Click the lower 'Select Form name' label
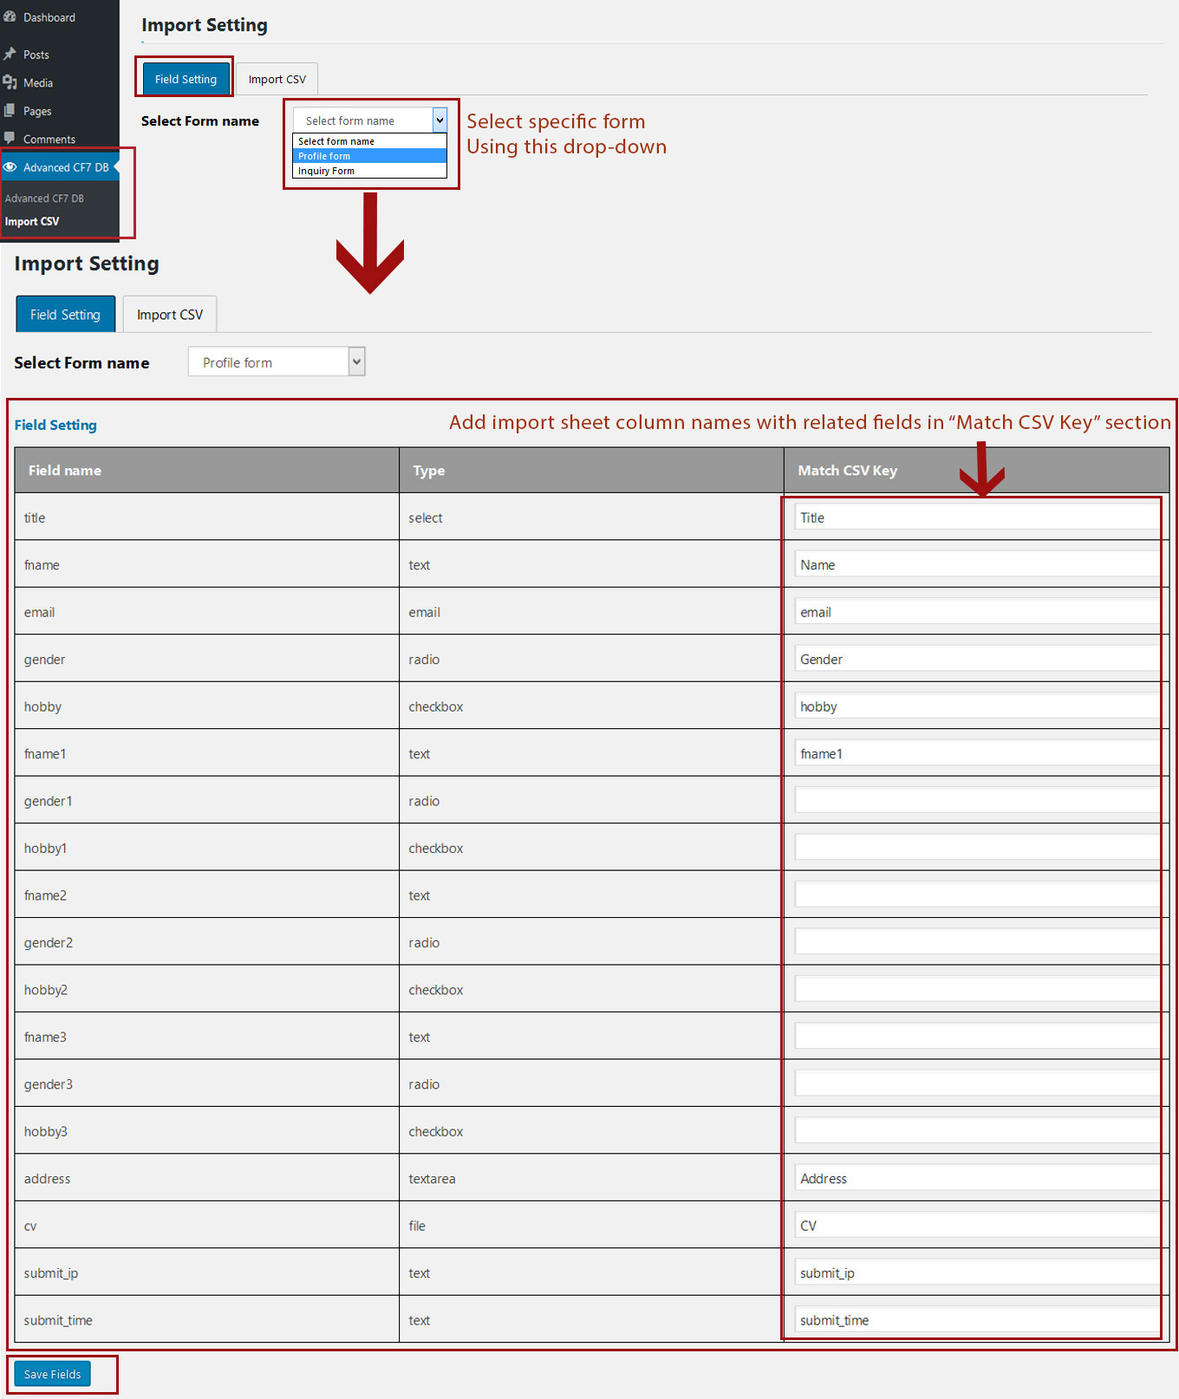1179x1399 pixels. click(x=81, y=362)
